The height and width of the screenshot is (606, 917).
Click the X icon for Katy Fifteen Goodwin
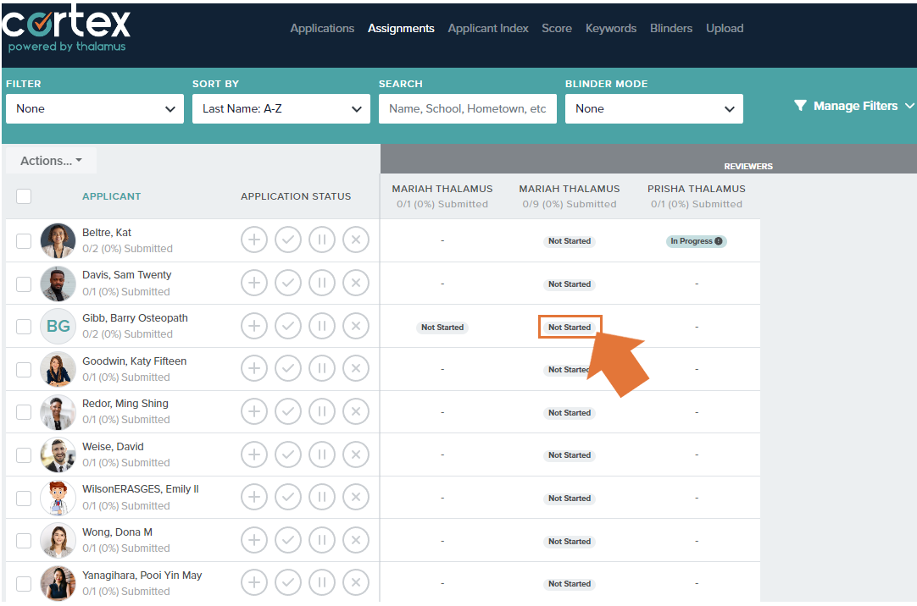356,368
